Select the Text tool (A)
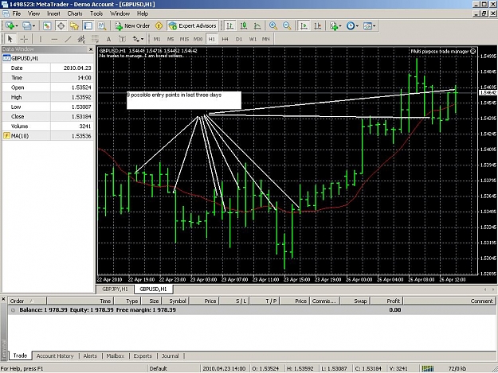Screen dimensions: 498x373 [108, 39]
